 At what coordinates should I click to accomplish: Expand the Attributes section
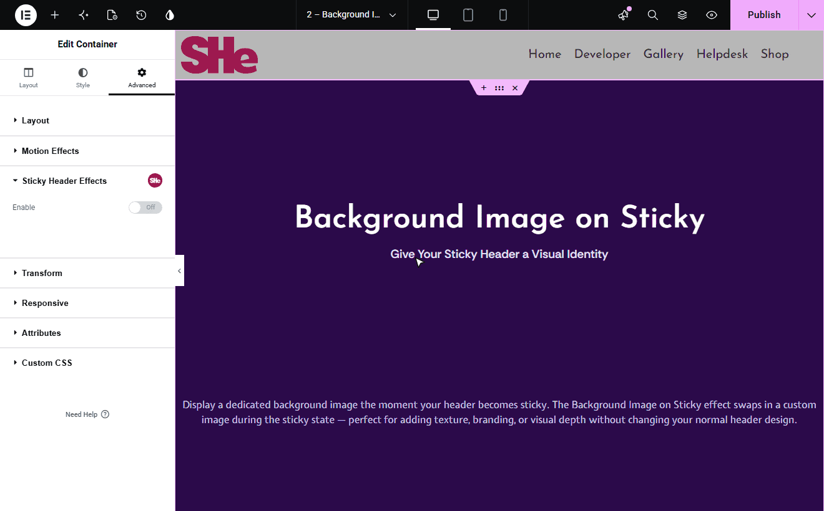(x=87, y=333)
